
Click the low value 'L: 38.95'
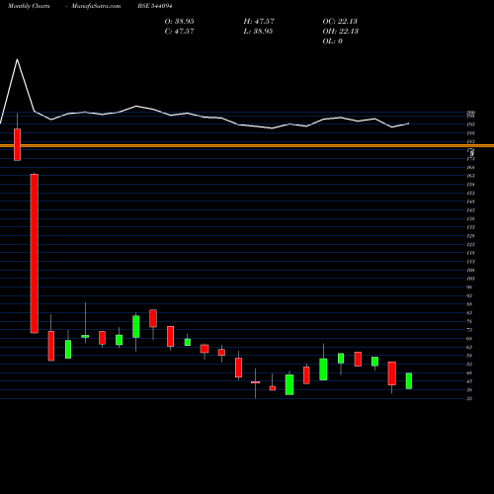258,32
